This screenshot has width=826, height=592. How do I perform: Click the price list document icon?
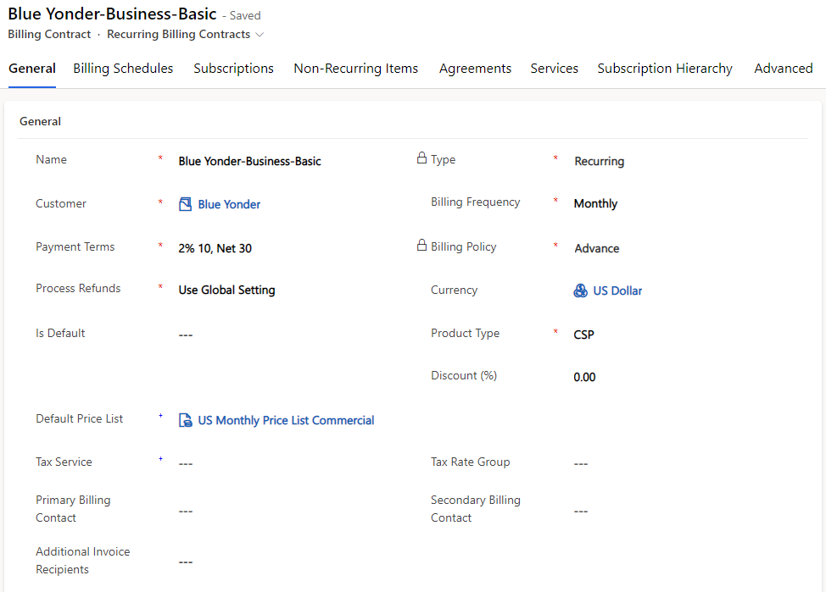185,420
